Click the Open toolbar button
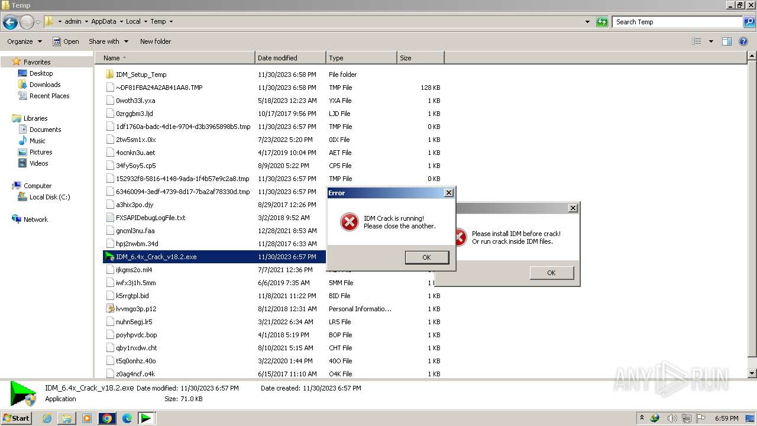 pyautogui.click(x=66, y=41)
